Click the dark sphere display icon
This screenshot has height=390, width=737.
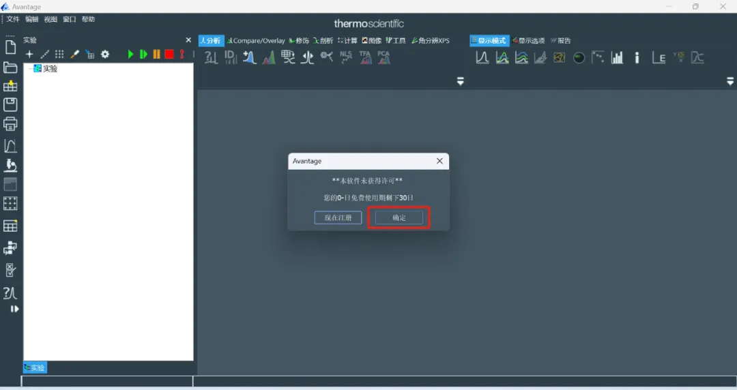click(579, 58)
